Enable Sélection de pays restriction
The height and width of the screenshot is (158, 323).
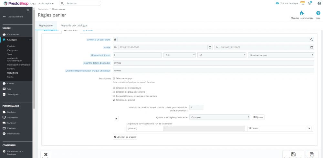coord(114,79)
